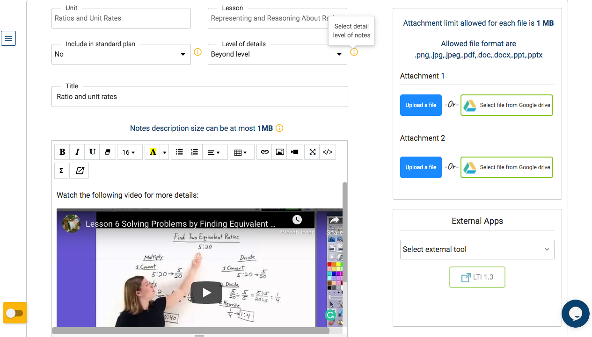Click the editor's horizontal scrollbar
The image size is (592, 337).
(190, 331)
